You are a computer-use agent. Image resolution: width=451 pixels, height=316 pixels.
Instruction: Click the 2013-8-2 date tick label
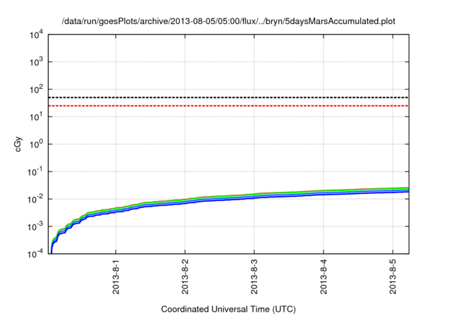pyautogui.click(x=185, y=276)
